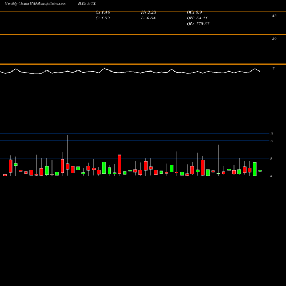
Task: Click the '29' axis label
Action: [274, 39]
